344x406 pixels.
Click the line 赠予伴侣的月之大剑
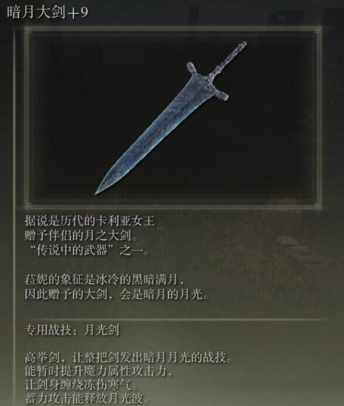click(81, 236)
